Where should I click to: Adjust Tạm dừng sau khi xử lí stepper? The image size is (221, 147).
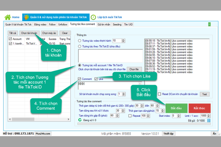click(x=123, y=111)
